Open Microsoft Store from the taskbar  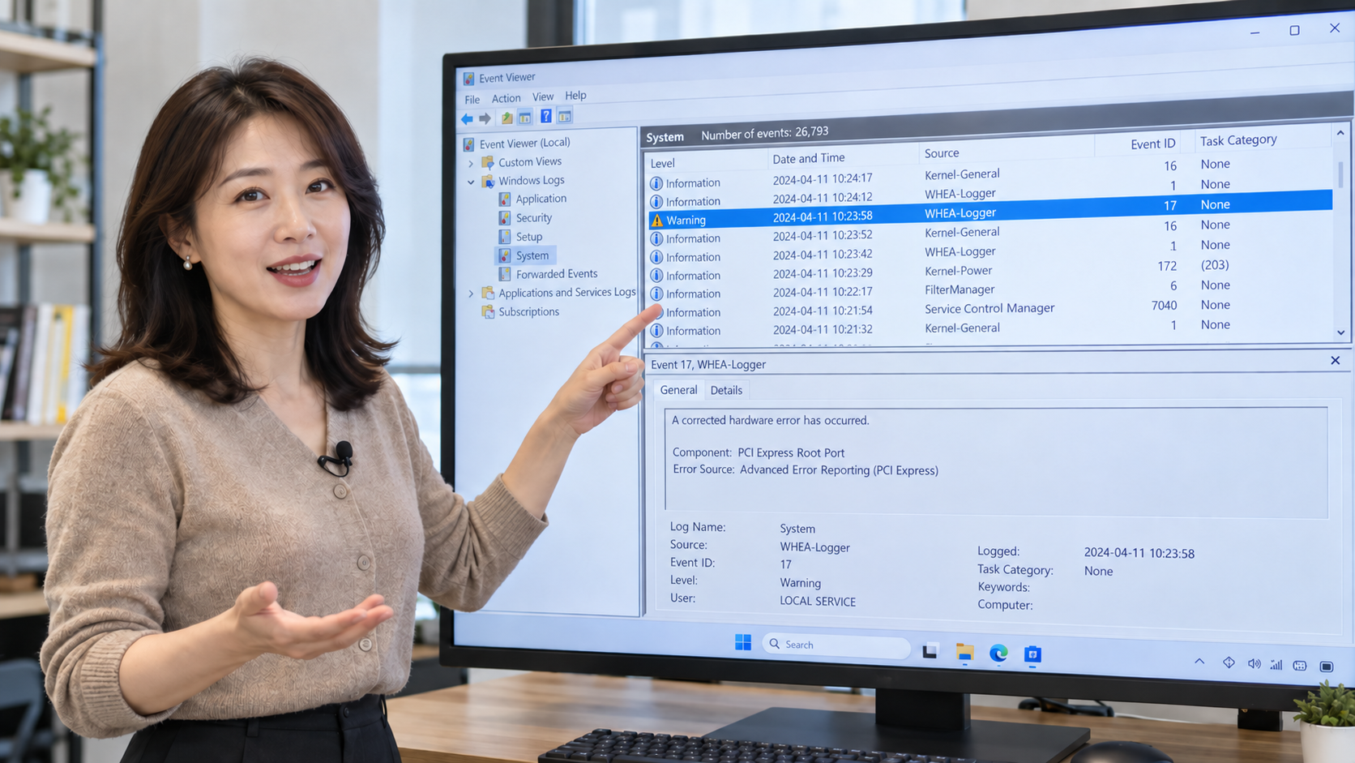1032,654
